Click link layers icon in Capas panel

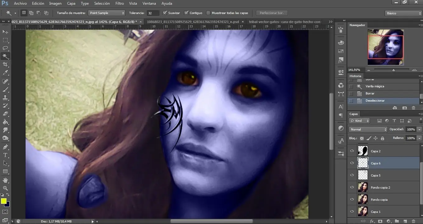pos(363,221)
